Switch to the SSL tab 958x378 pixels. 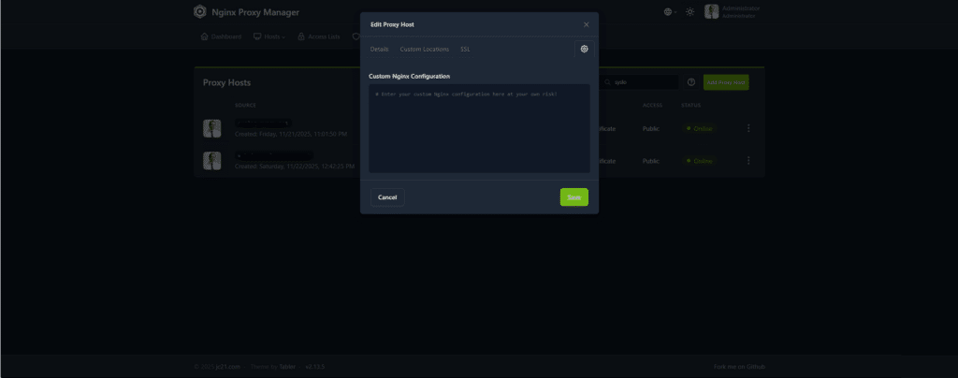click(x=465, y=49)
